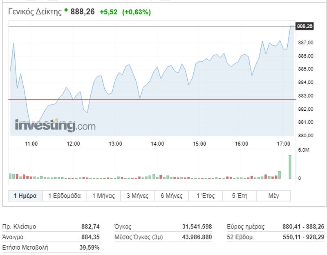Screen dimensions: 327x255
Task: Click the previous close value 882,74
Action: [90, 227]
